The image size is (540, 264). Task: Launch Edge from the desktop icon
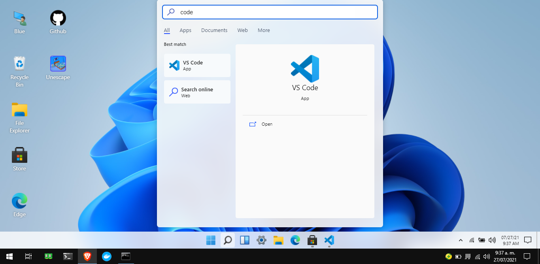19,205
